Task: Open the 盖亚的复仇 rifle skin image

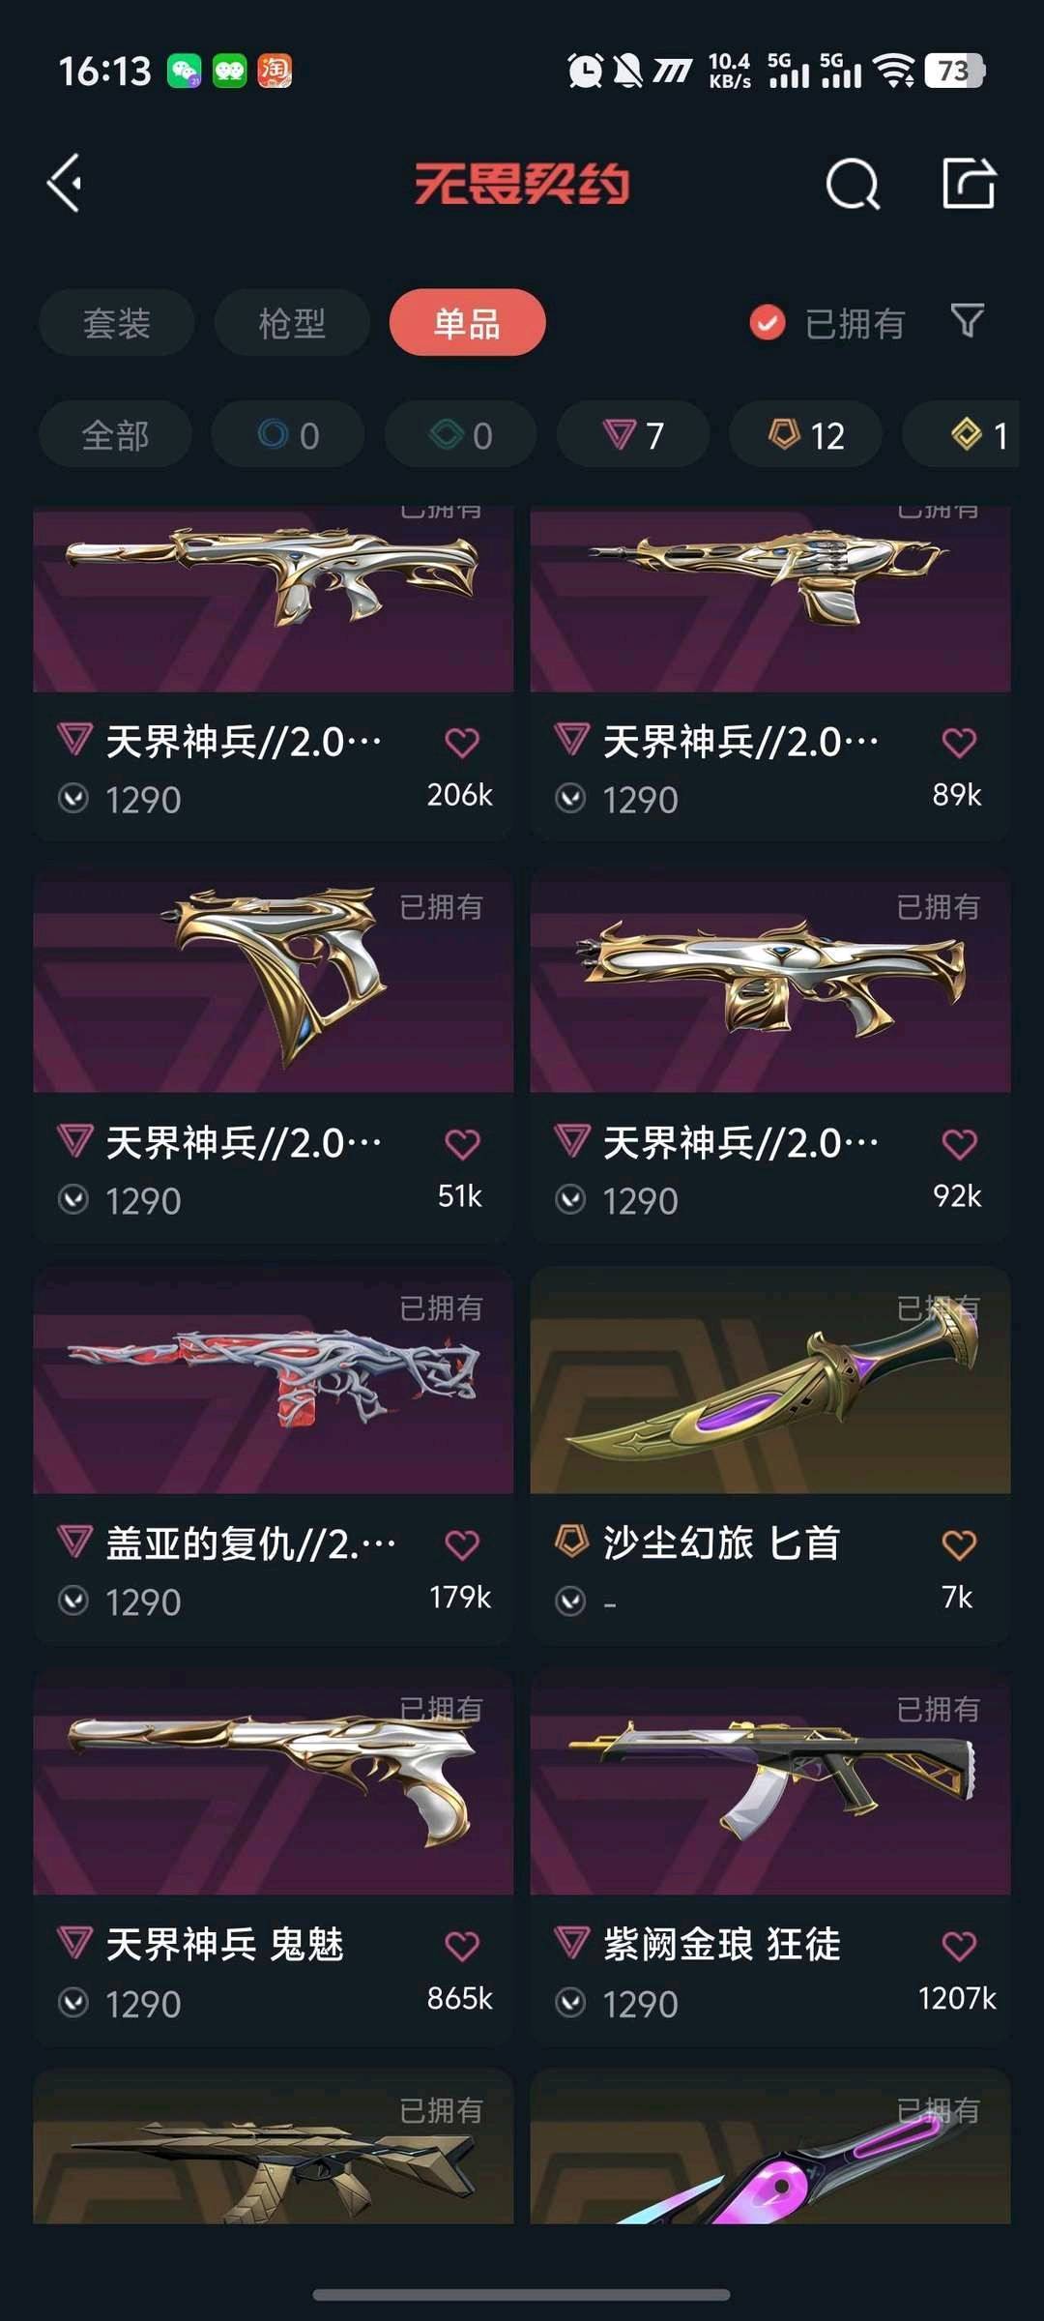Action: (x=273, y=1381)
